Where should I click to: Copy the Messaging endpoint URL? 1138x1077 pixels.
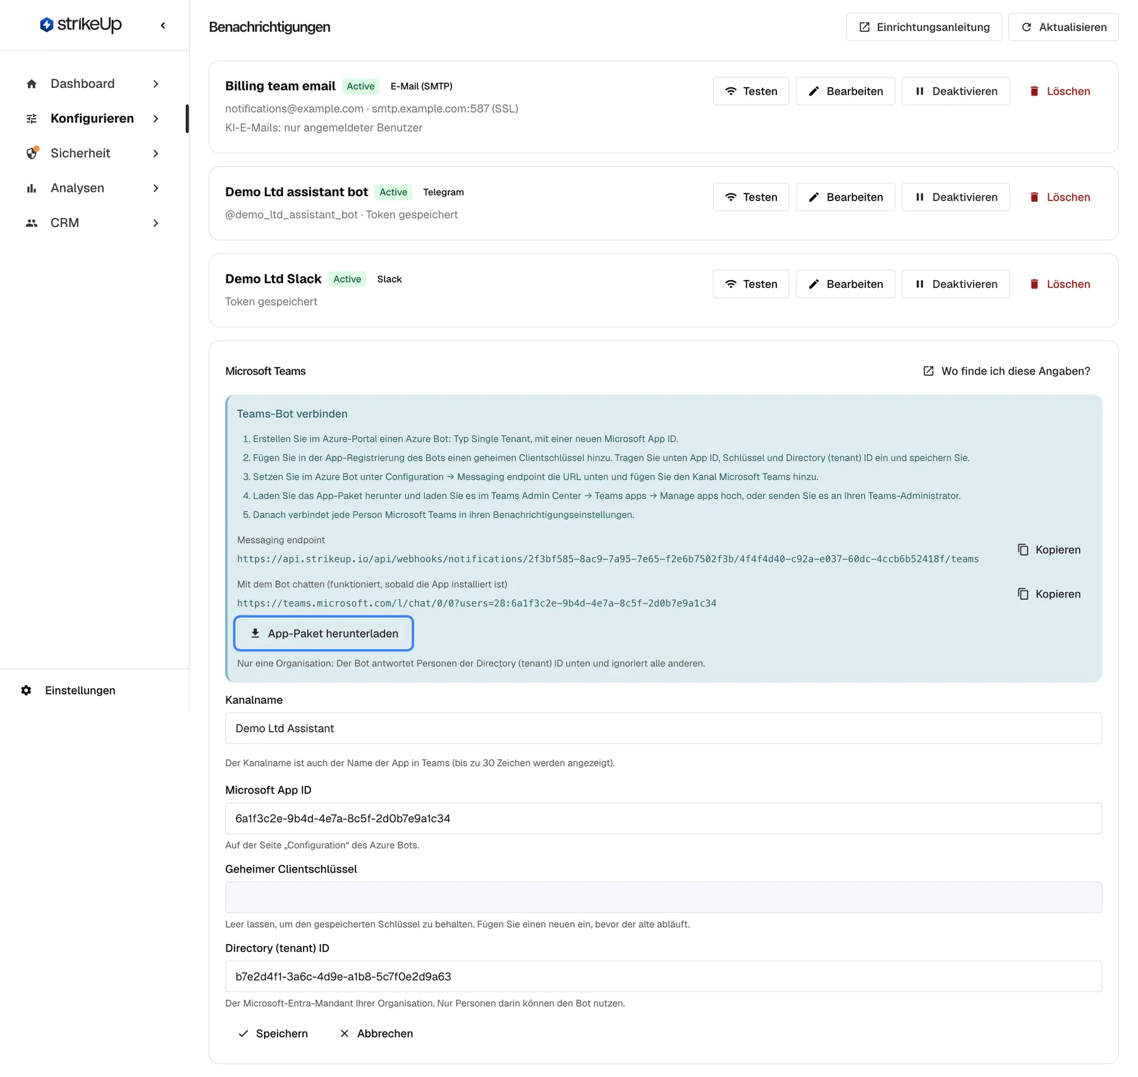(x=1049, y=550)
